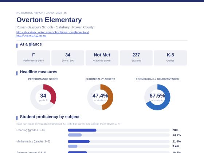Click the At a glance heading
Viewport: 204px width, 153px height.
point(31,44)
